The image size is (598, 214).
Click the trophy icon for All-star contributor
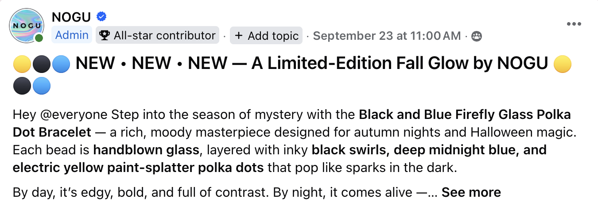pos(105,35)
